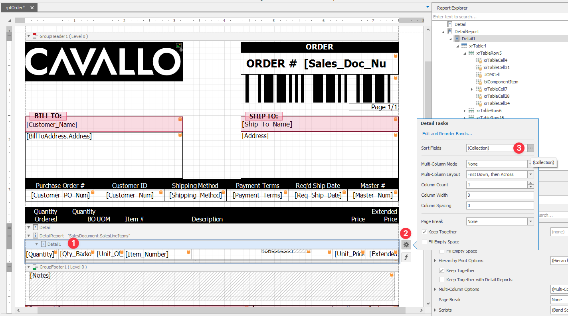Image resolution: width=568 pixels, height=316 pixels.
Task: Expand Hierarchy Print Options property group
Action: coord(435,261)
